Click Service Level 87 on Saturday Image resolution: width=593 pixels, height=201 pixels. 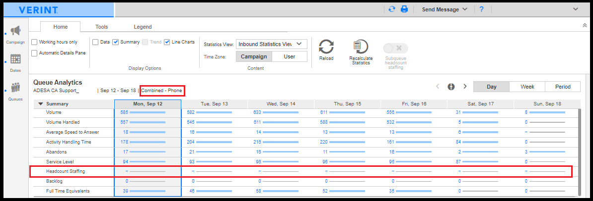(459, 161)
